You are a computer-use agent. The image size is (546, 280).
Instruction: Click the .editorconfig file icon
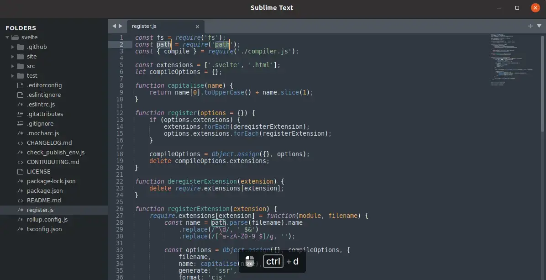pyautogui.click(x=20, y=85)
